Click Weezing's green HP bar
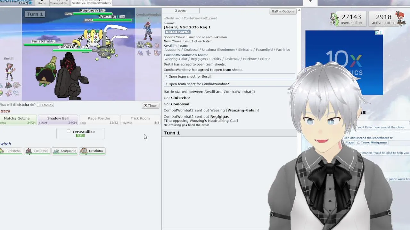 [x=112, y=20]
